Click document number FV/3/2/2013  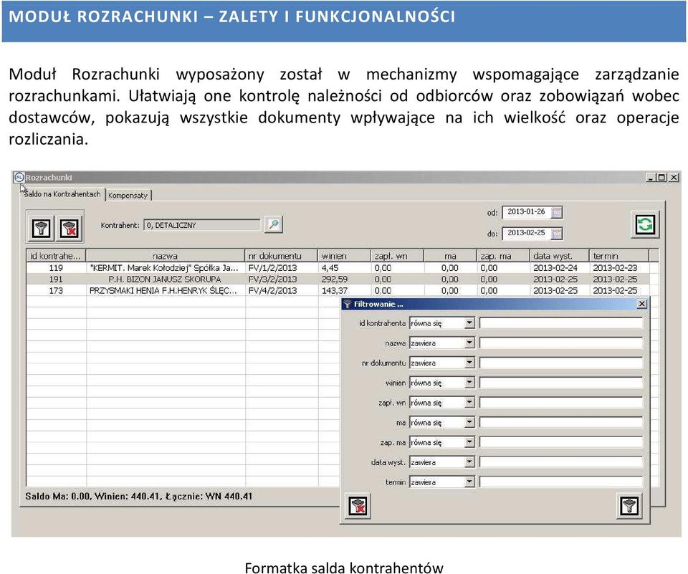point(272,279)
